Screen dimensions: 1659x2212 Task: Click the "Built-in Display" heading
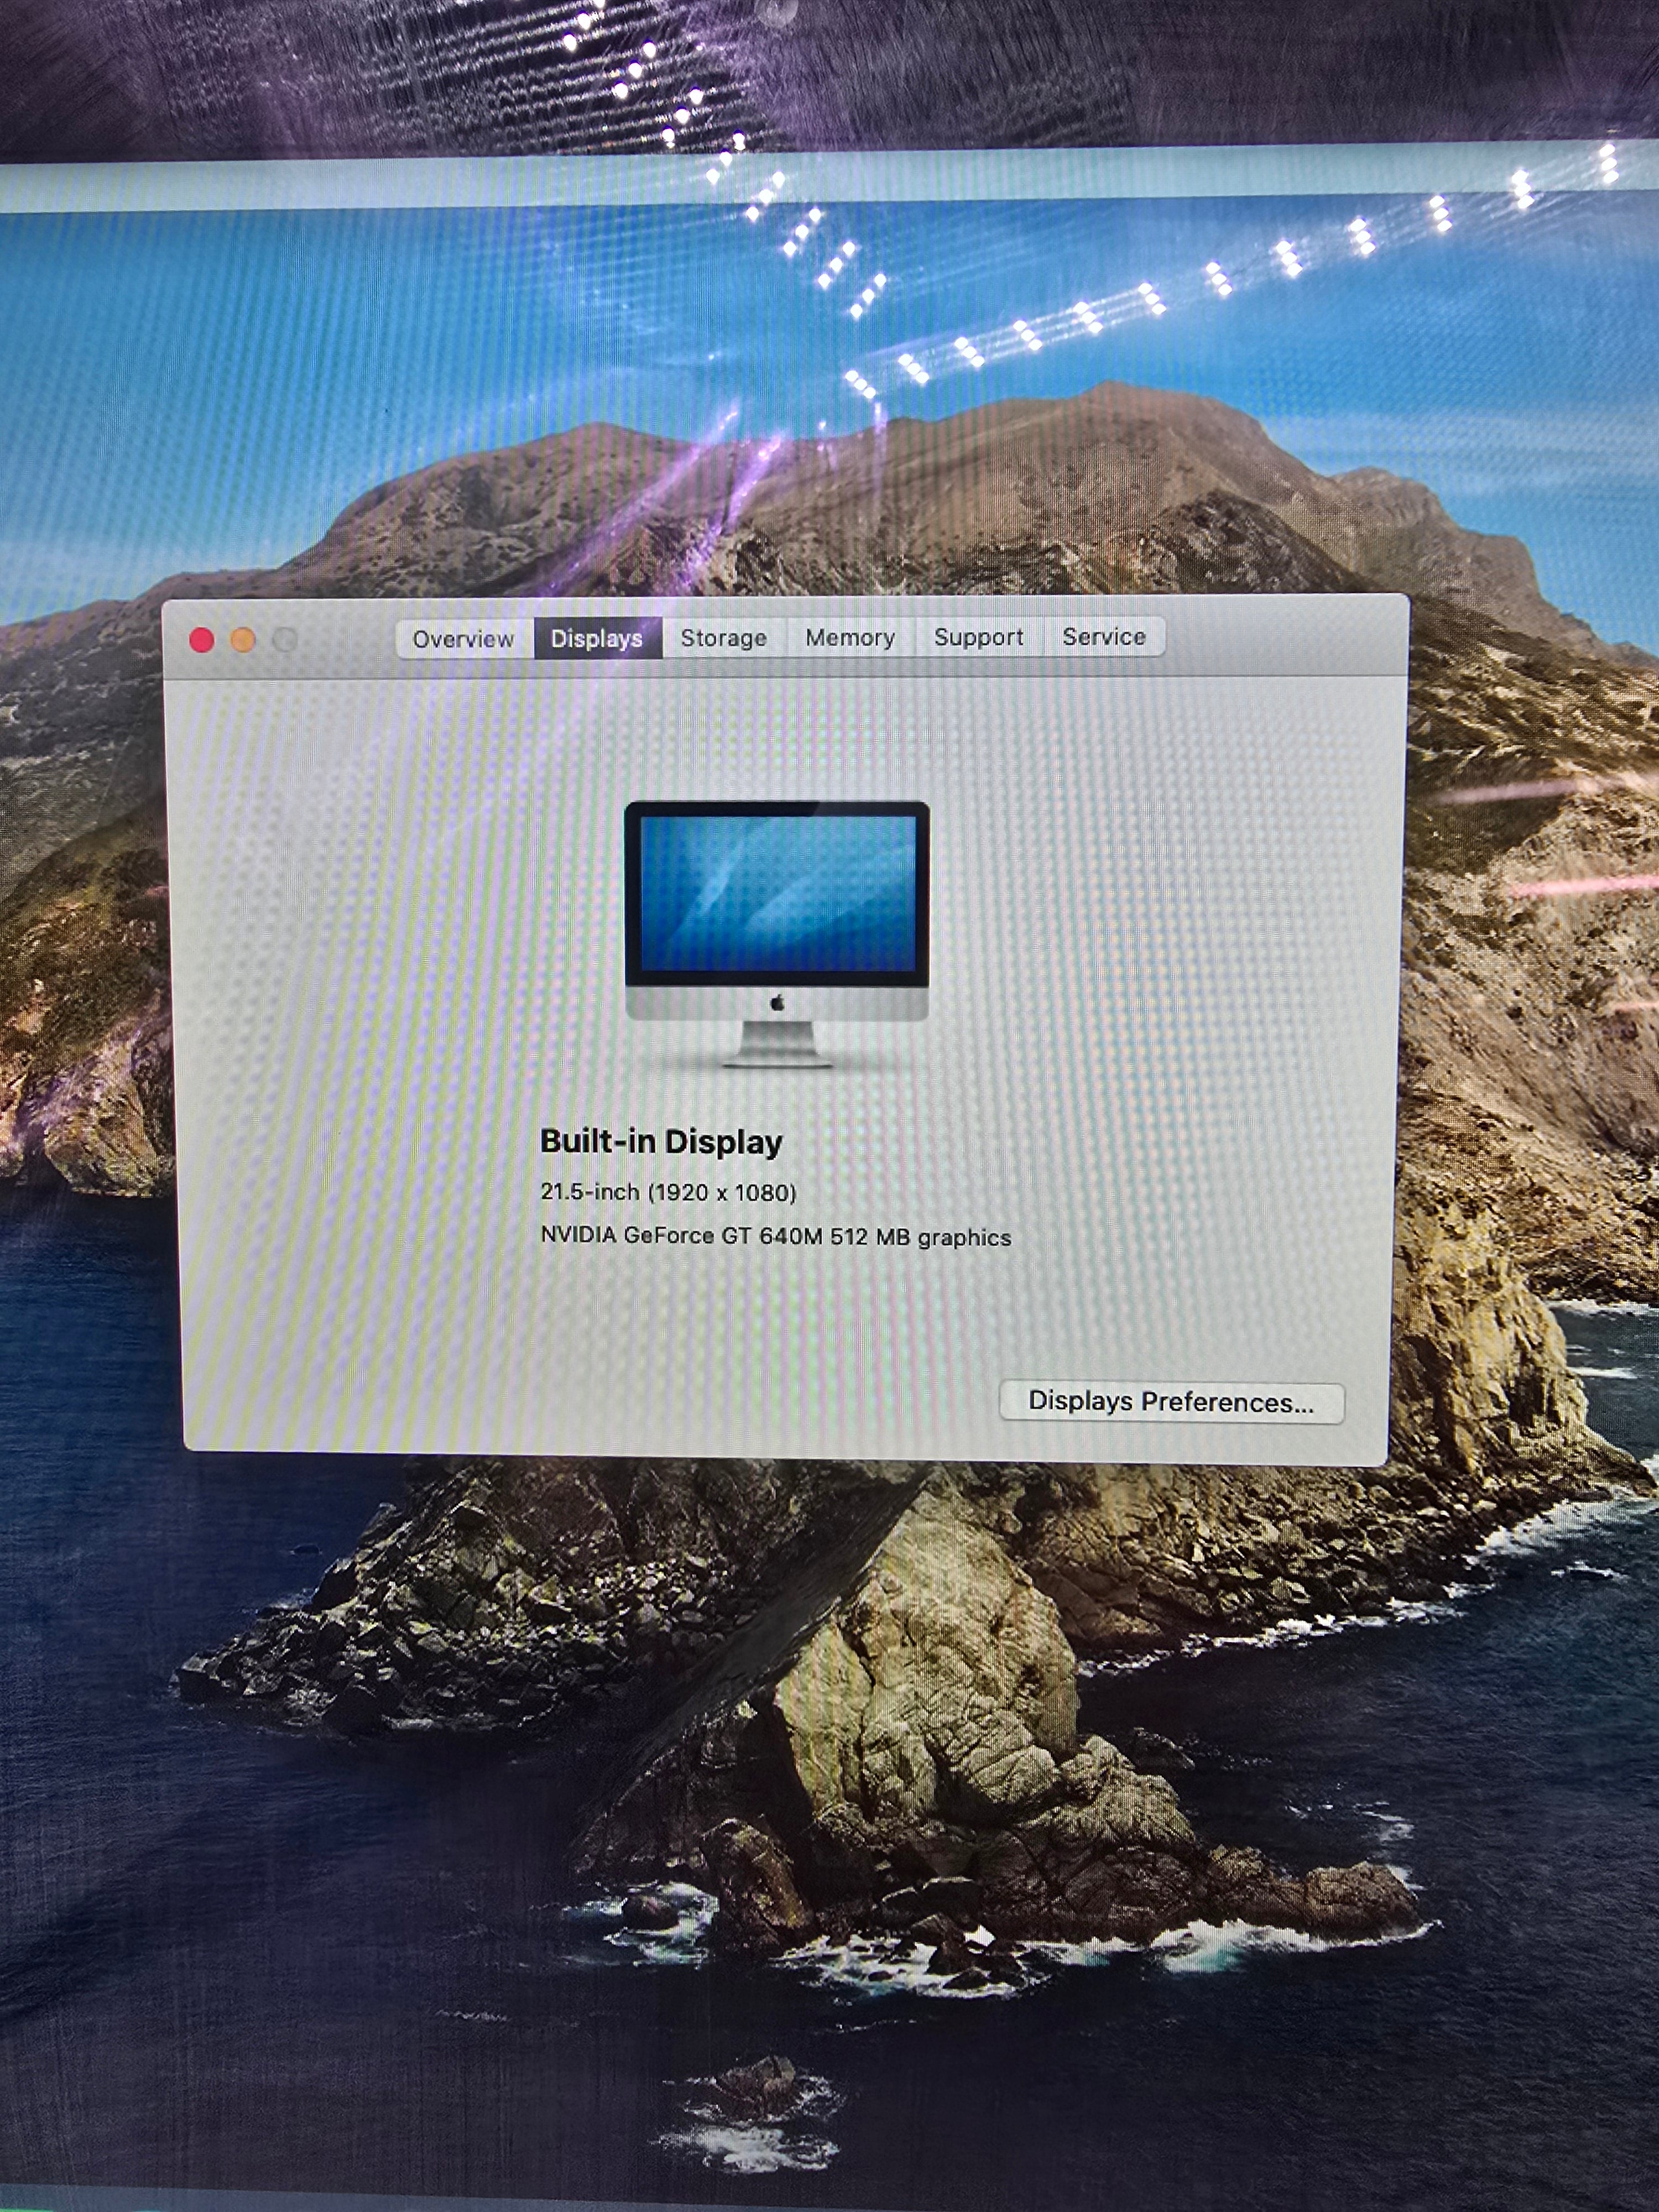(661, 1142)
